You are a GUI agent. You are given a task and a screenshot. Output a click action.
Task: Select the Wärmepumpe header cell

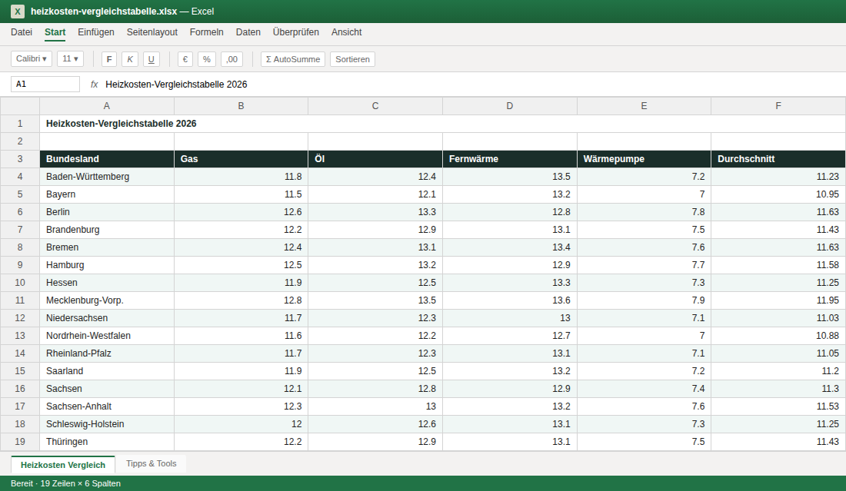tap(644, 159)
